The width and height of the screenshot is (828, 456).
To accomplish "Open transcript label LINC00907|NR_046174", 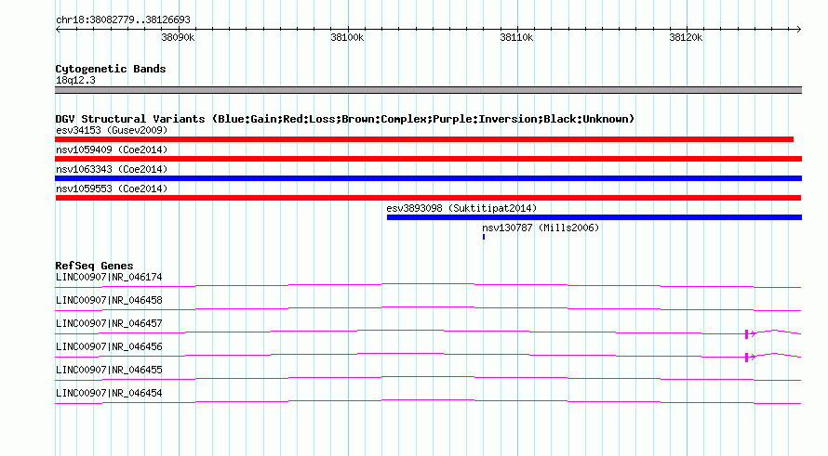I will click(x=109, y=278).
